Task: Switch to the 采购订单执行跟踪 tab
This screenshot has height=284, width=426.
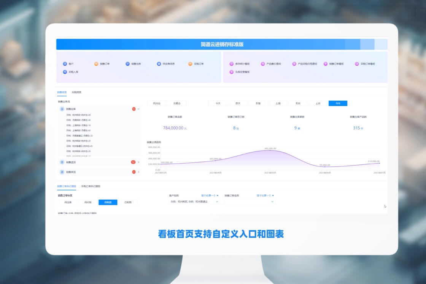Action: coord(91,186)
